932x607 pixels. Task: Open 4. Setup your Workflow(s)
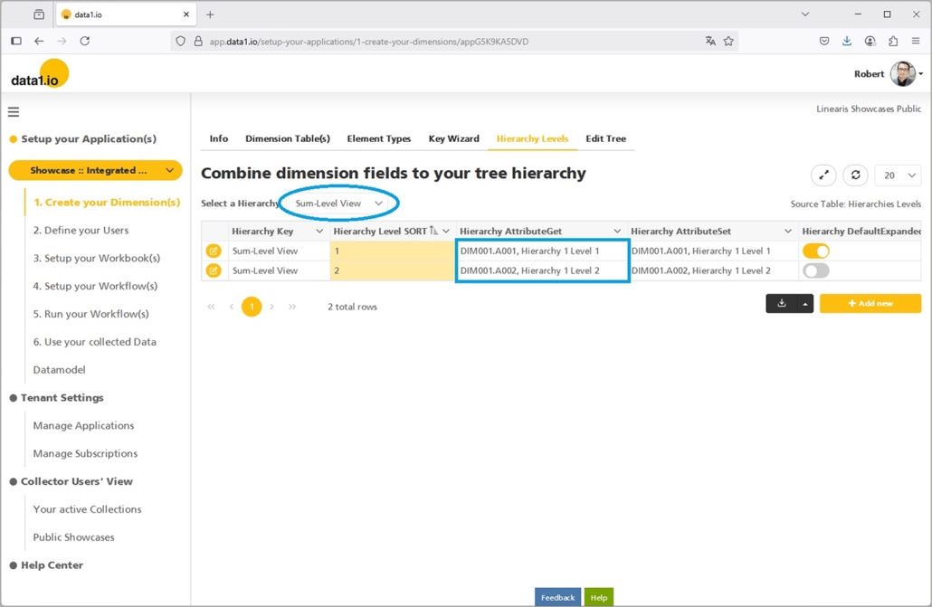[x=95, y=286]
